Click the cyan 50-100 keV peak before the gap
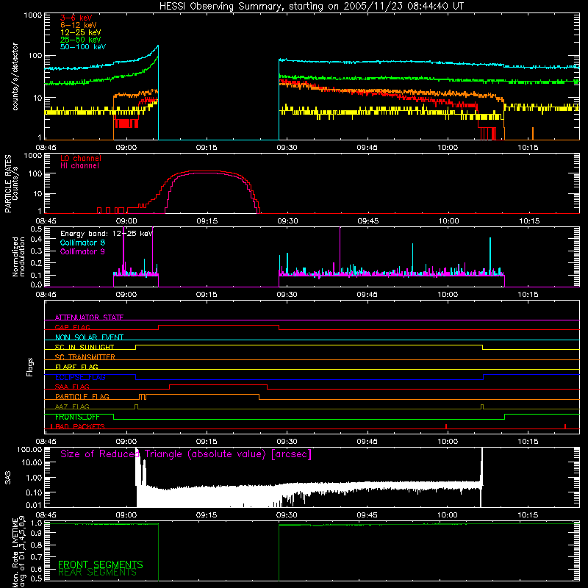The height and width of the screenshot is (588, 588). click(158, 46)
